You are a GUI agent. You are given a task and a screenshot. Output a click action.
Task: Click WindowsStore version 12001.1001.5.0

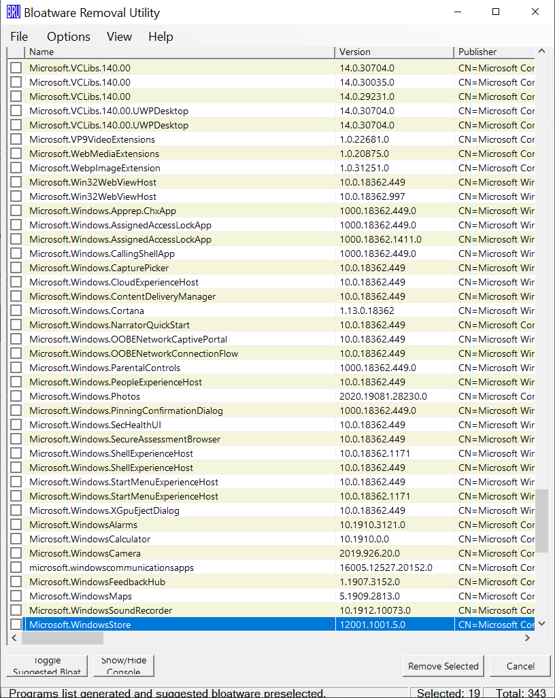click(372, 625)
